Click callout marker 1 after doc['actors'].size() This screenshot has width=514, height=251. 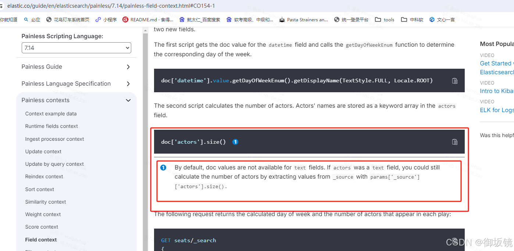(235, 142)
